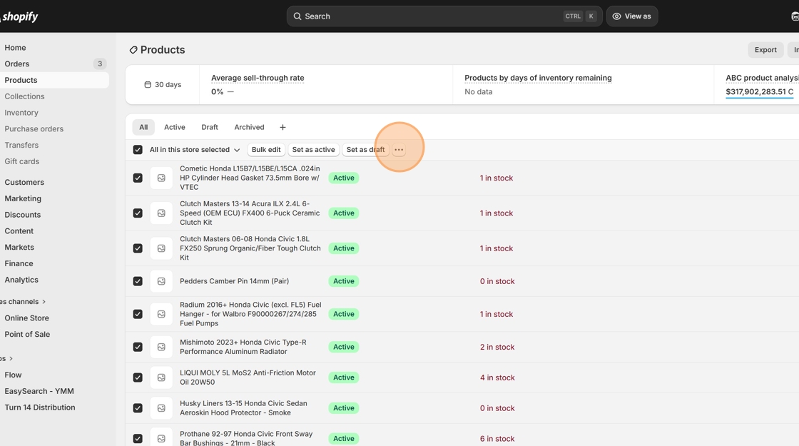Click the Orders count badge 3

pyautogui.click(x=100, y=64)
